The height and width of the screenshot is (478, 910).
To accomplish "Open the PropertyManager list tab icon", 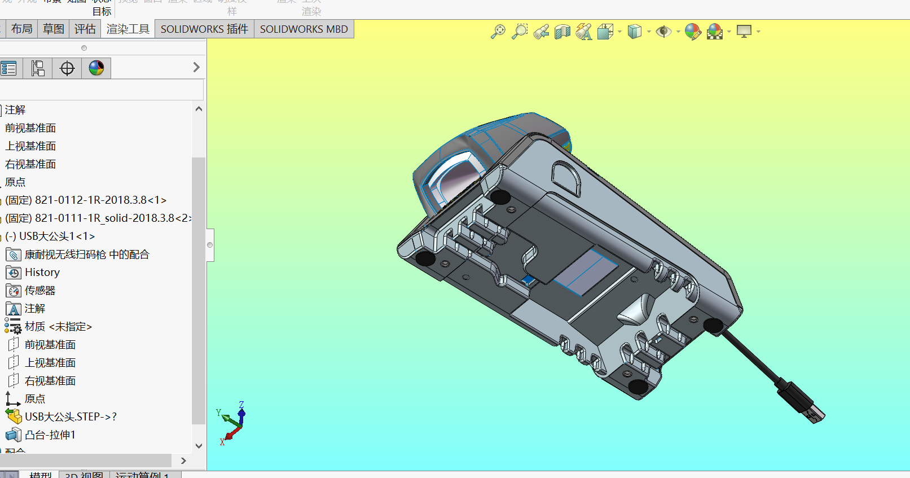I will [x=9, y=68].
